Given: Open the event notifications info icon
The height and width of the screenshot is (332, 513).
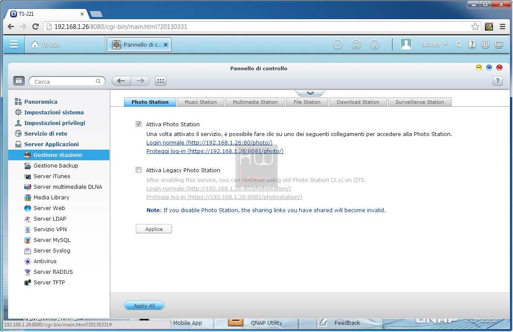Looking at the screenshot, I should (375, 44).
